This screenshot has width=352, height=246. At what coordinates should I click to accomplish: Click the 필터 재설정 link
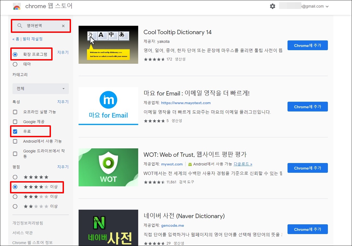(33, 39)
